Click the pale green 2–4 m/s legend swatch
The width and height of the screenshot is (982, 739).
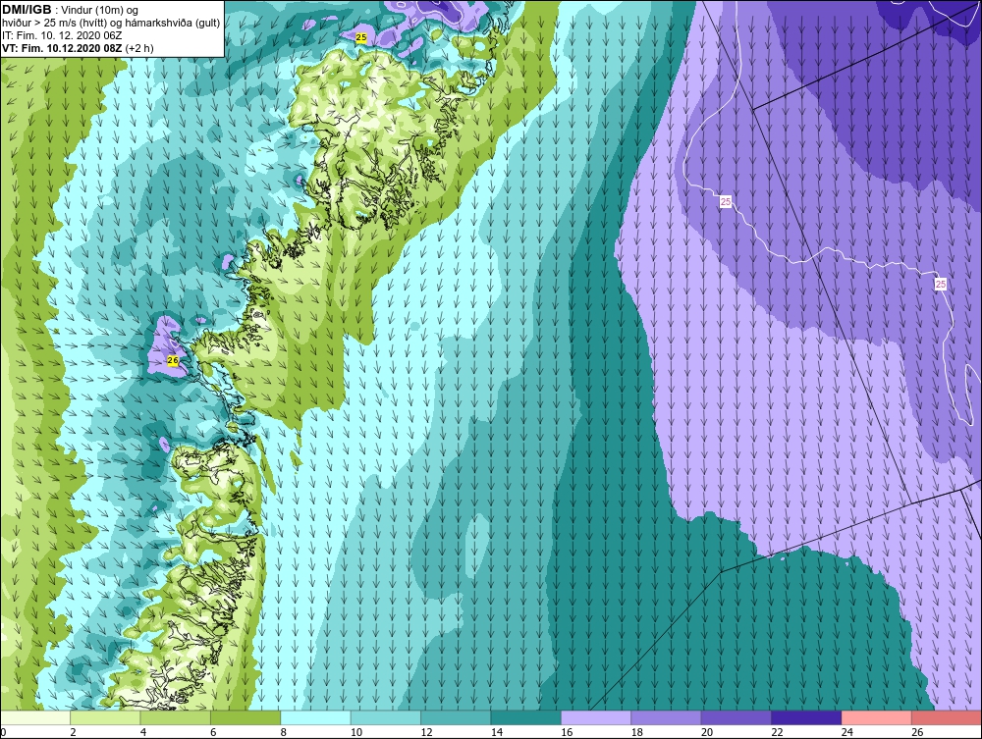[105, 717]
